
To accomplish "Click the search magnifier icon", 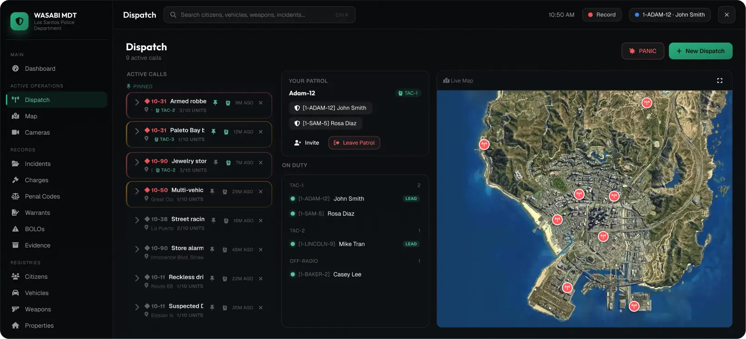I will [173, 15].
